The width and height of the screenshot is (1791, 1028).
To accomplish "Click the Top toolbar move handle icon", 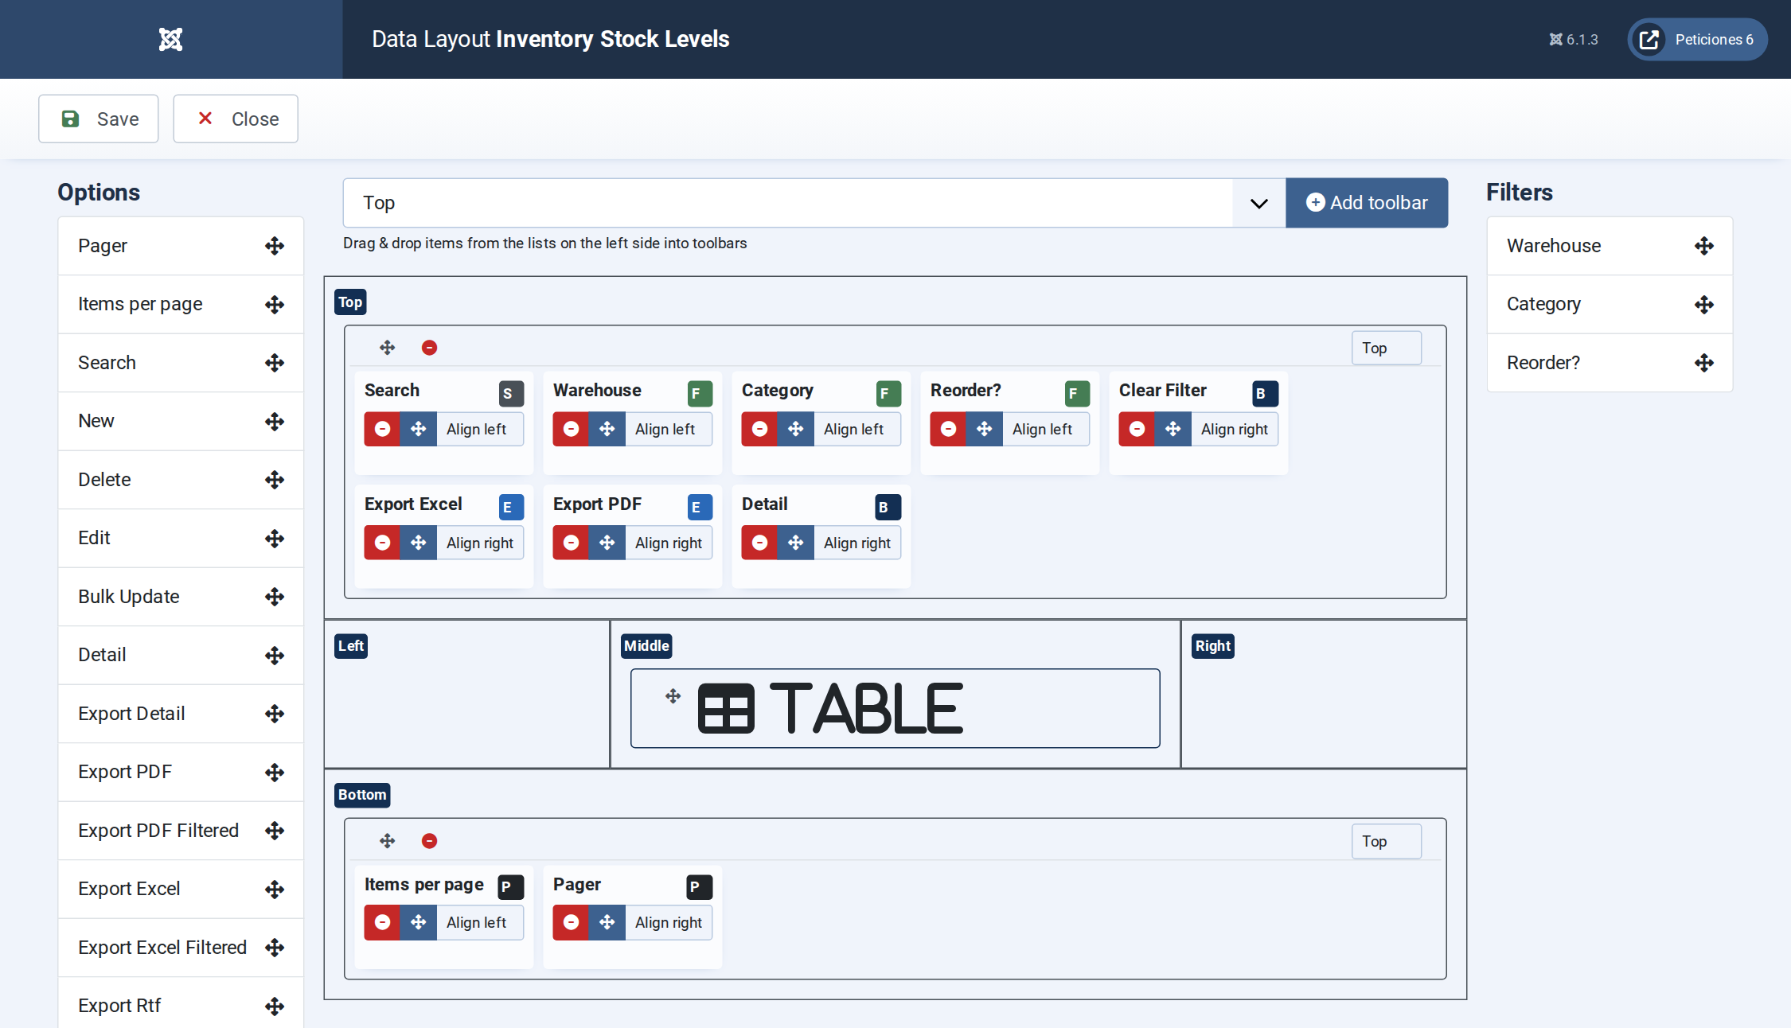I will [x=388, y=348].
